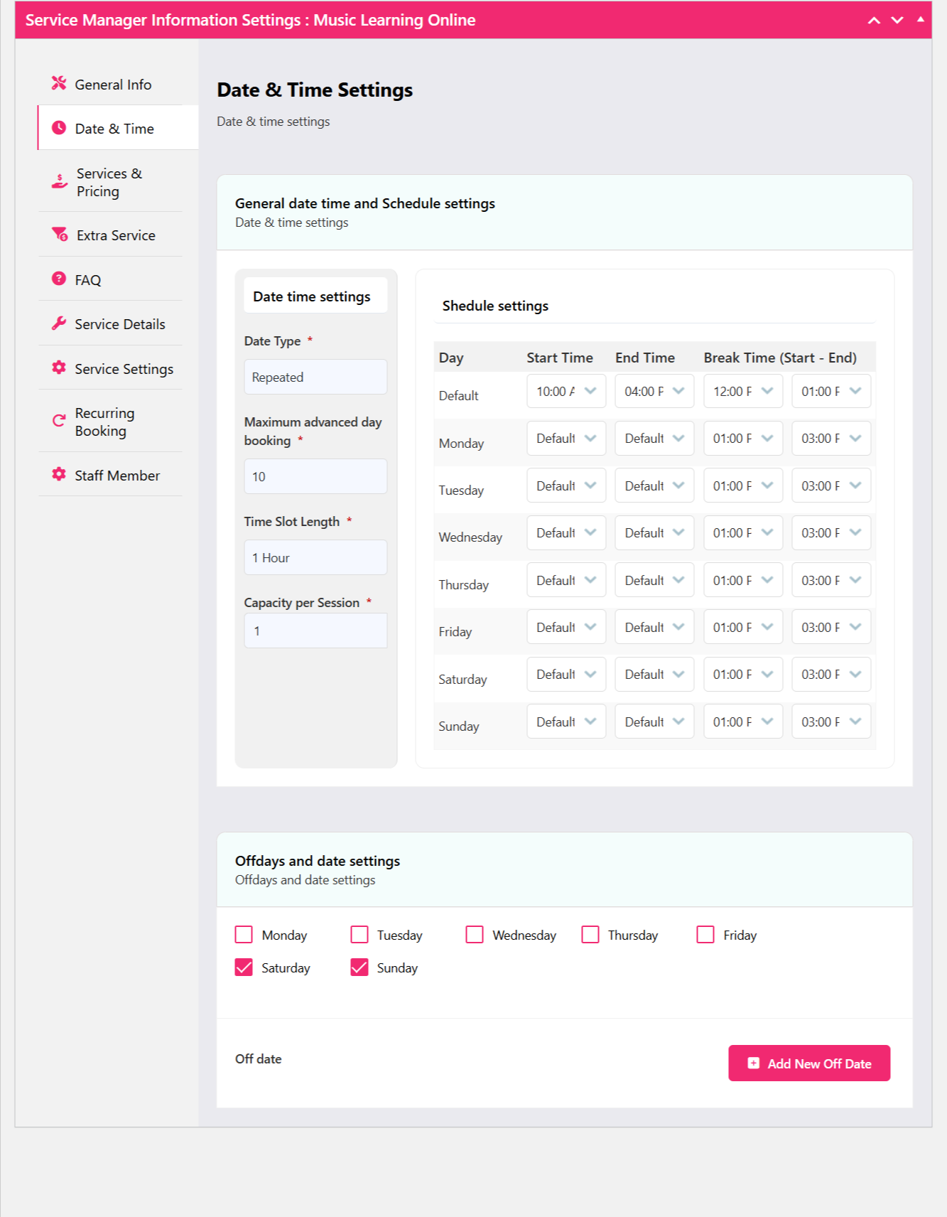Screen dimensions: 947x1217
Task: Uncheck the Sunday offday checkbox
Action: click(x=359, y=967)
